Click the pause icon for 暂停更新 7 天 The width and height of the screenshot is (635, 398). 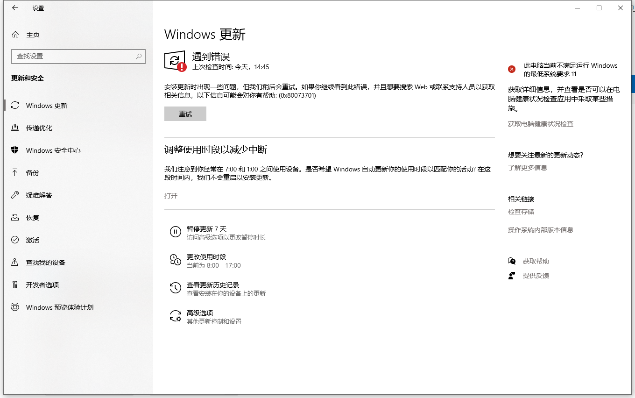click(x=176, y=232)
